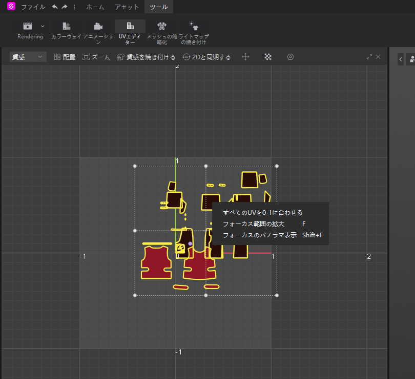Choose フォーカス範囲の拡大 from context menu
The height and width of the screenshot is (379, 415).
[x=253, y=224]
